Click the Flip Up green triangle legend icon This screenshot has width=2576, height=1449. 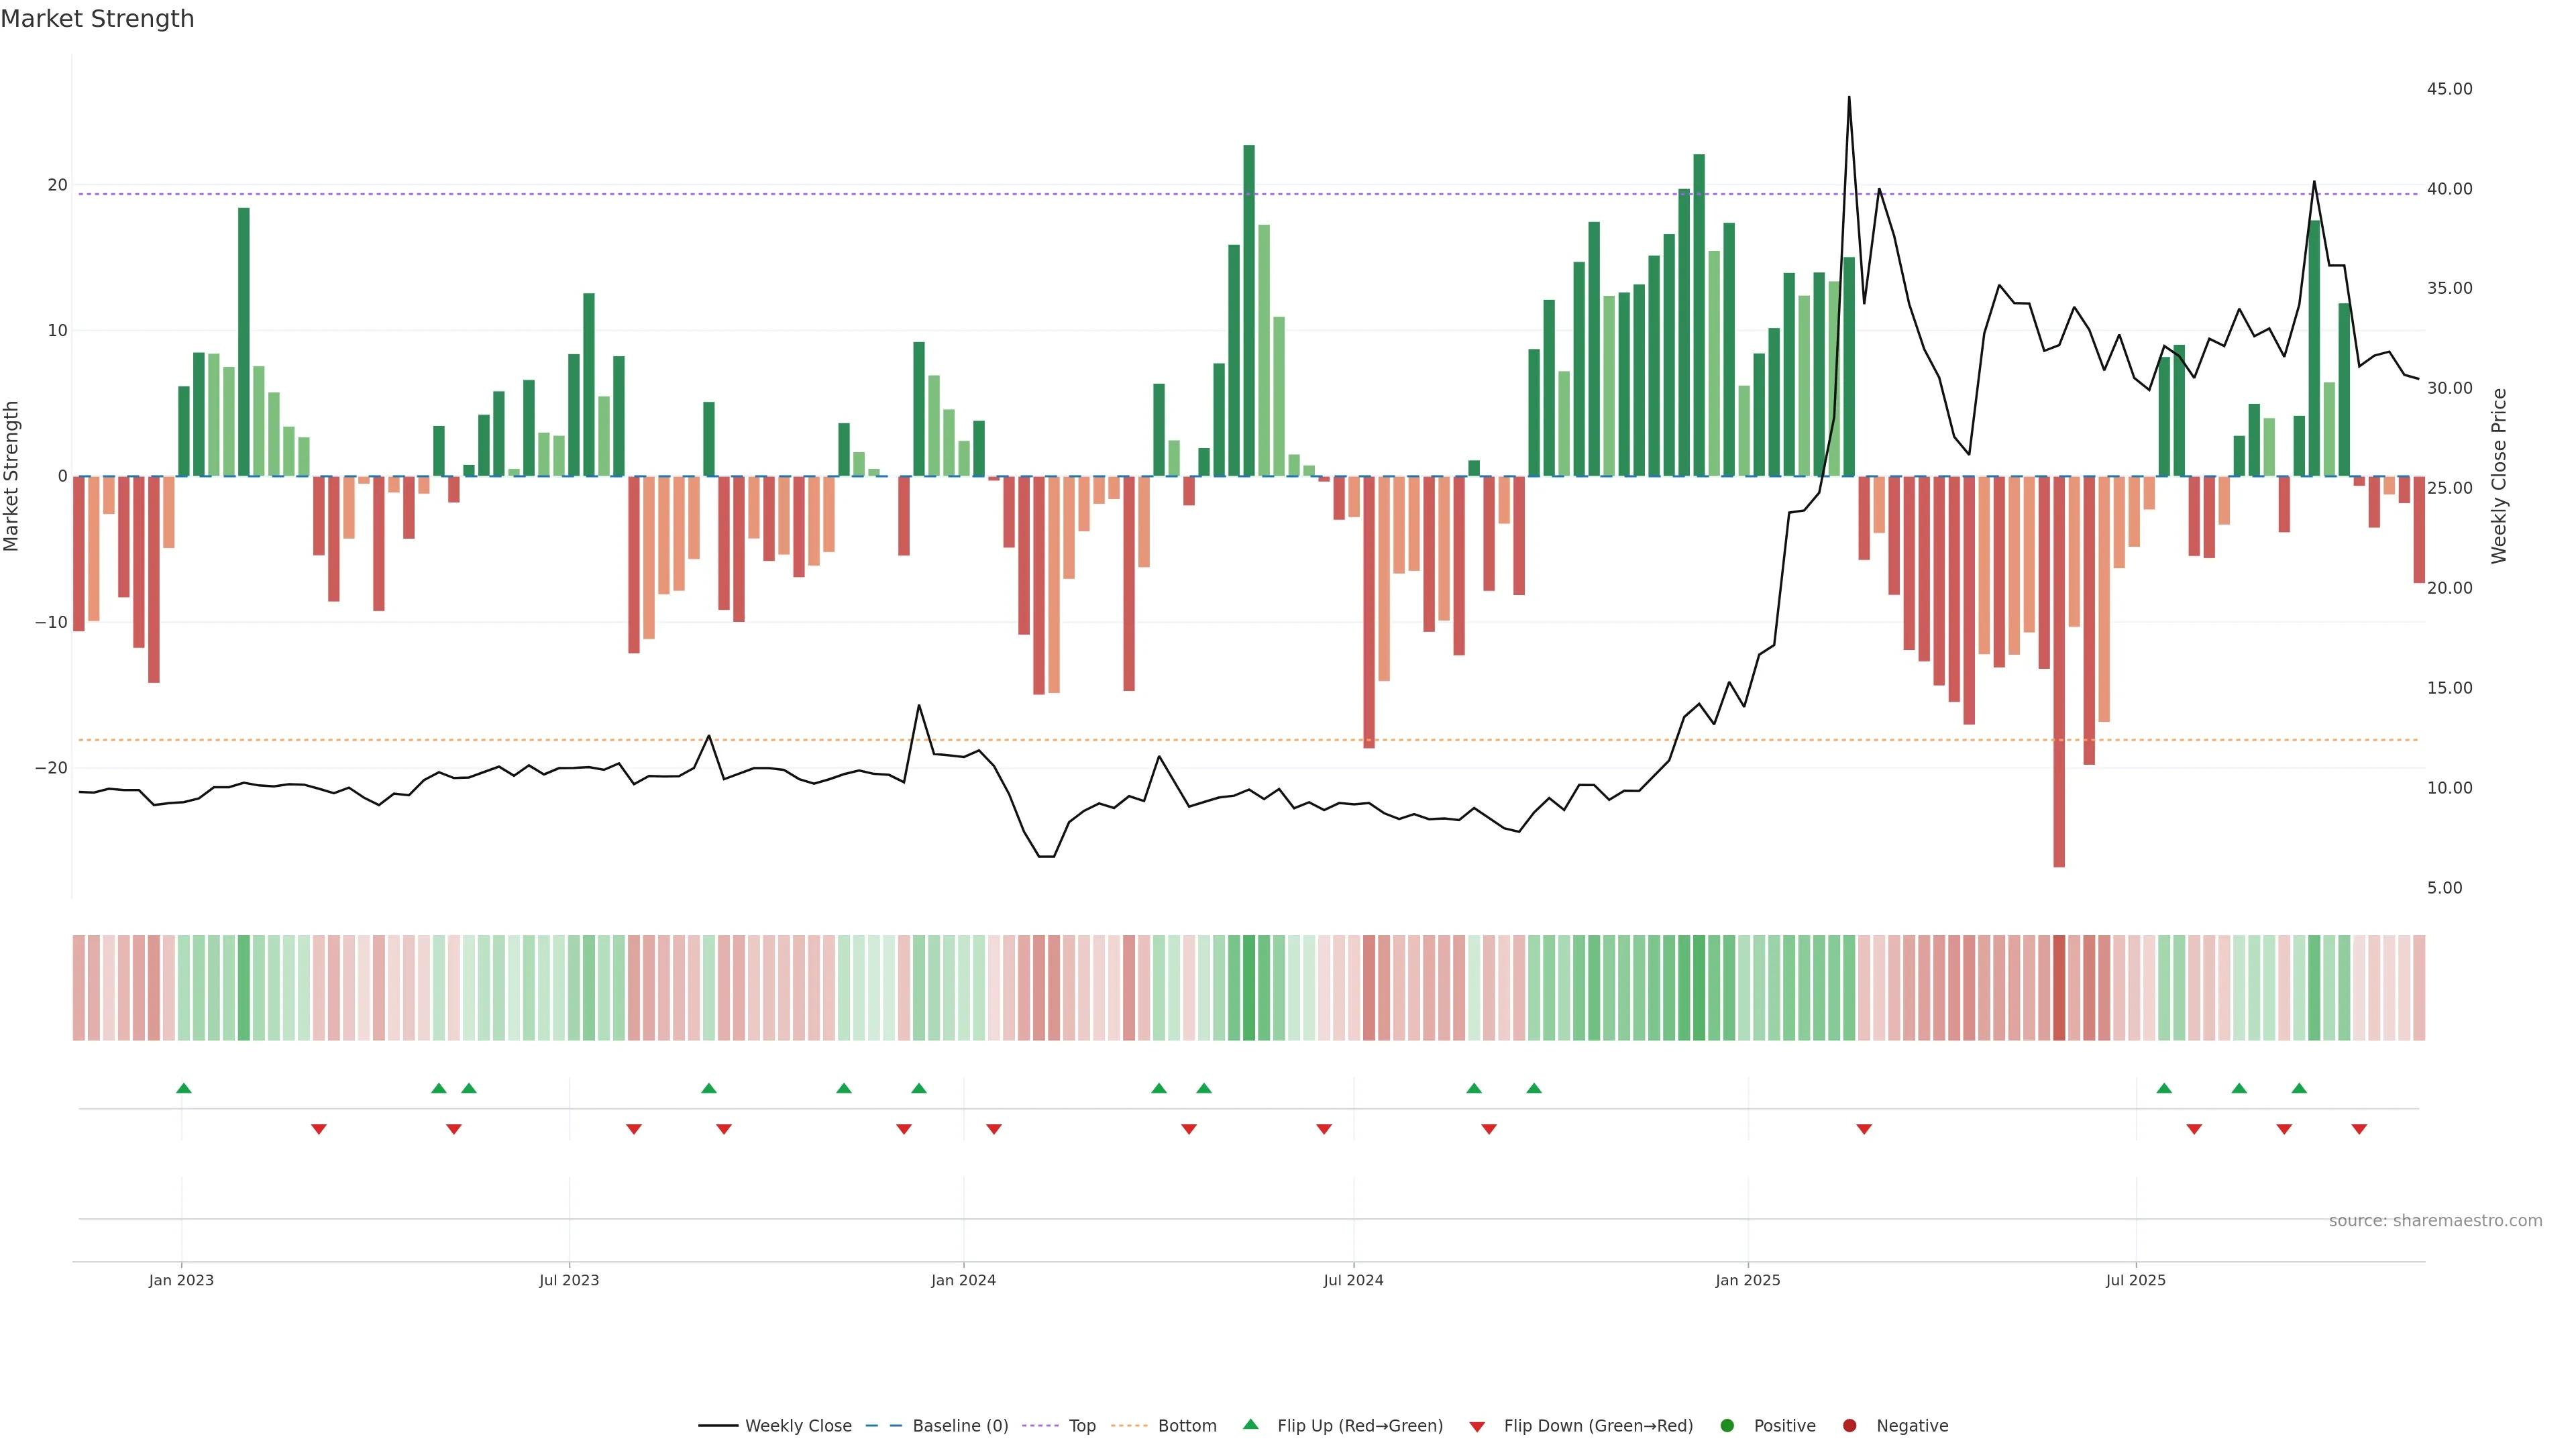coord(1250,1424)
